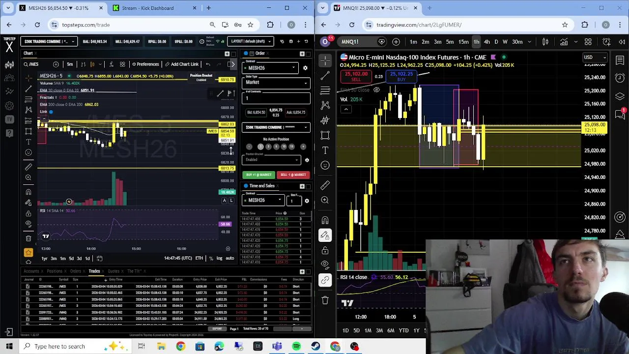Open the settings gear in Topstep sidebar
The image size is (629, 354).
pos(9,105)
